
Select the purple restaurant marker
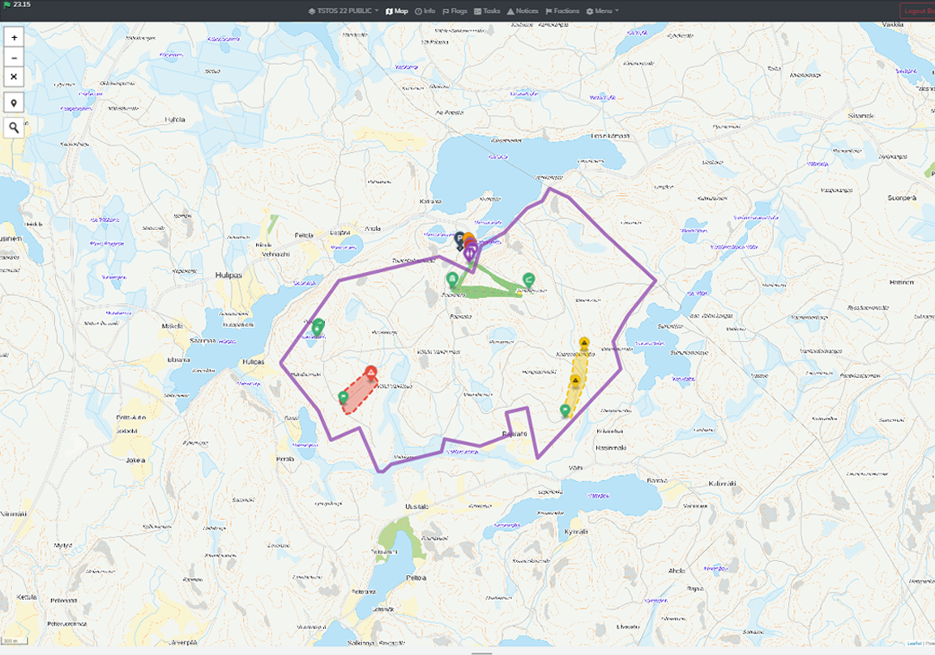point(471,253)
